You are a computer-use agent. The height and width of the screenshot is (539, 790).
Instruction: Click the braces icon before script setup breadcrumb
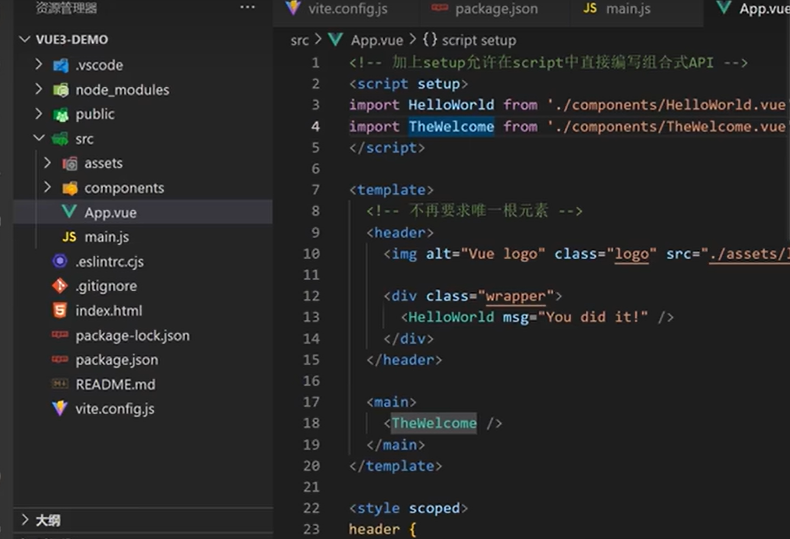click(430, 39)
